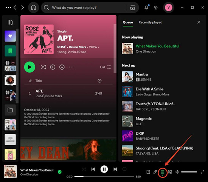Open the folder item in sidebar
Screen dimensions: 208x182
pyautogui.click(x=10, y=110)
